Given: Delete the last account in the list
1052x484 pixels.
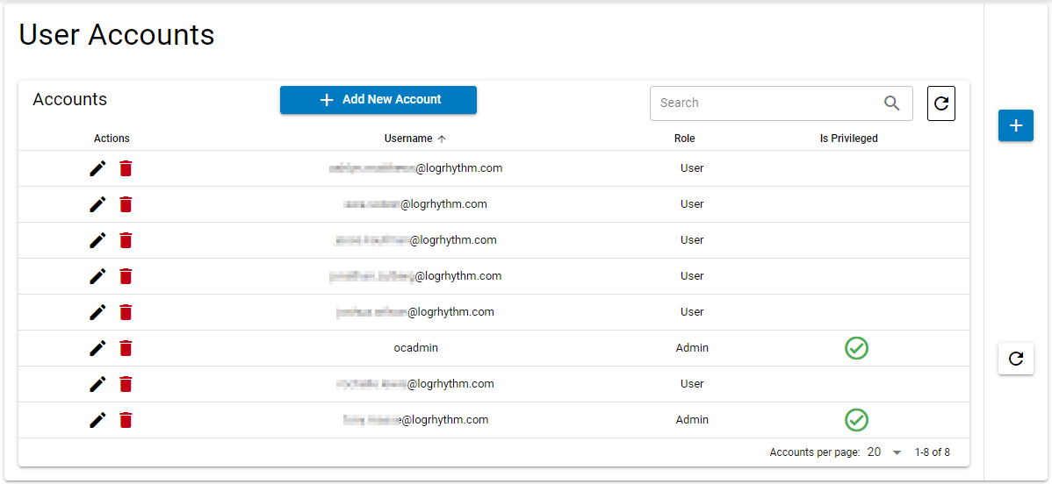Looking at the screenshot, I should click(x=126, y=420).
